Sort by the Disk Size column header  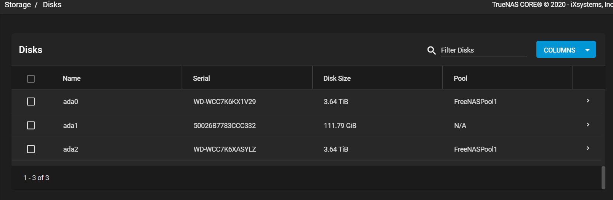[337, 78]
